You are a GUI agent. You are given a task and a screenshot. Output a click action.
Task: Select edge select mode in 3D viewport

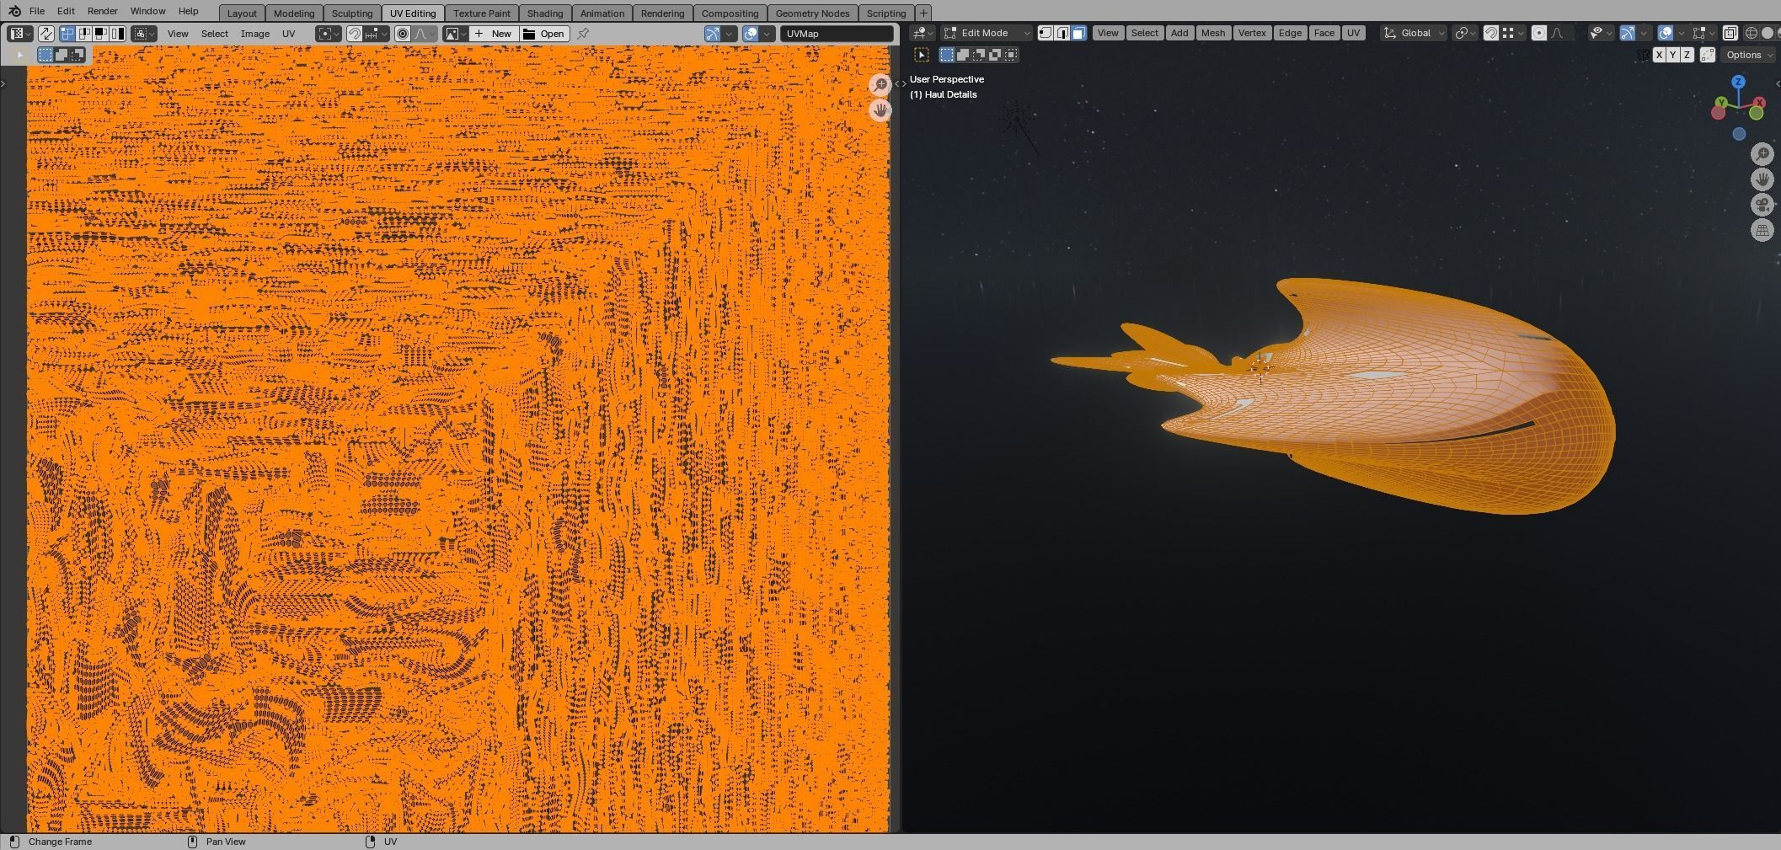(x=1062, y=33)
